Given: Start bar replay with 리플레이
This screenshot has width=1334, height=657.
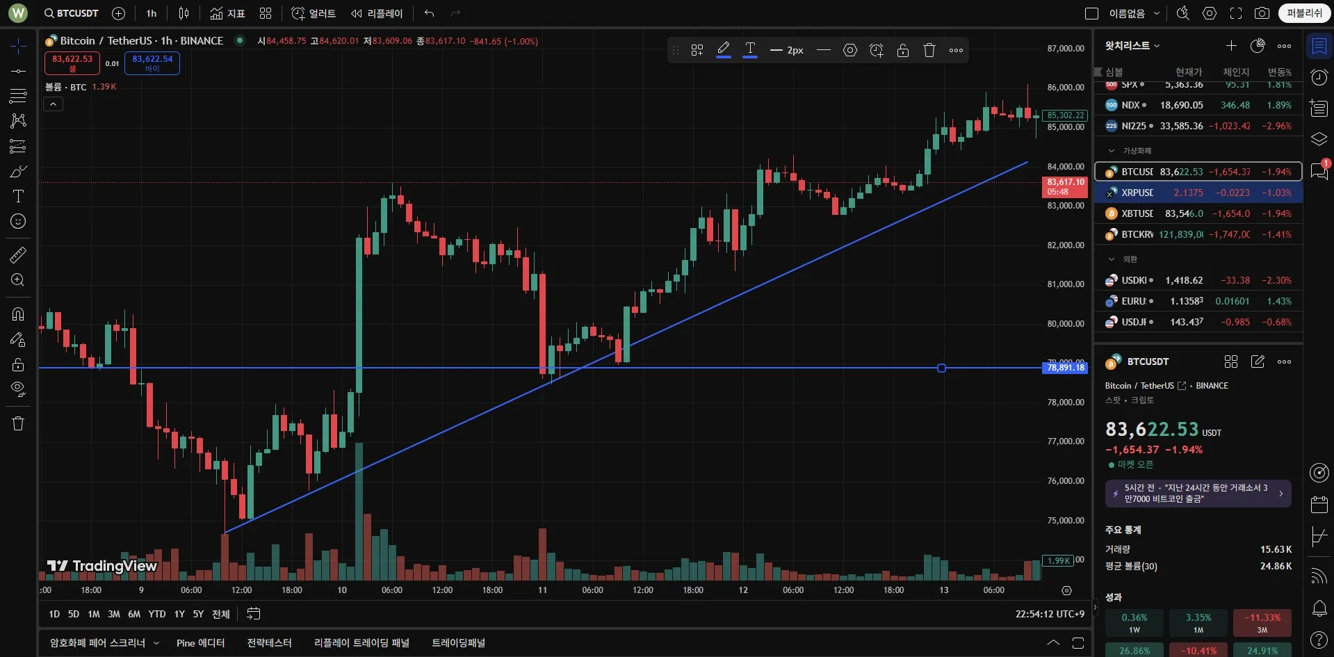Looking at the screenshot, I should click(x=377, y=13).
